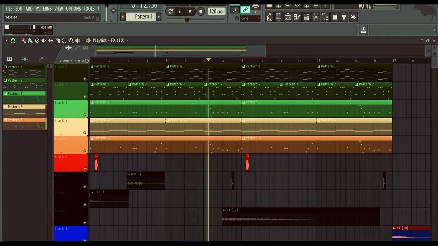This screenshot has width=438, height=246.
Task: Choose the Select marquee tool in Playlist
Action: tap(64, 40)
